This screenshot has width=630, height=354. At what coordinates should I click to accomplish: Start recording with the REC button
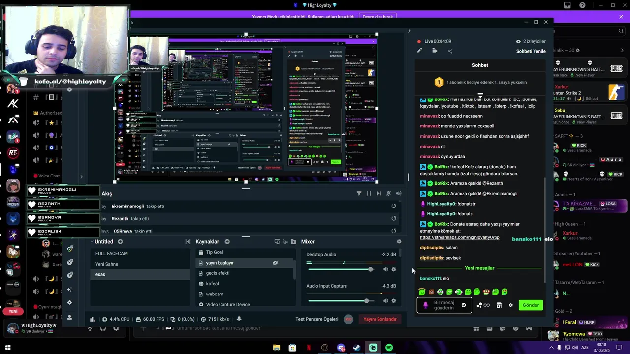pyautogui.click(x=349, y=319)
